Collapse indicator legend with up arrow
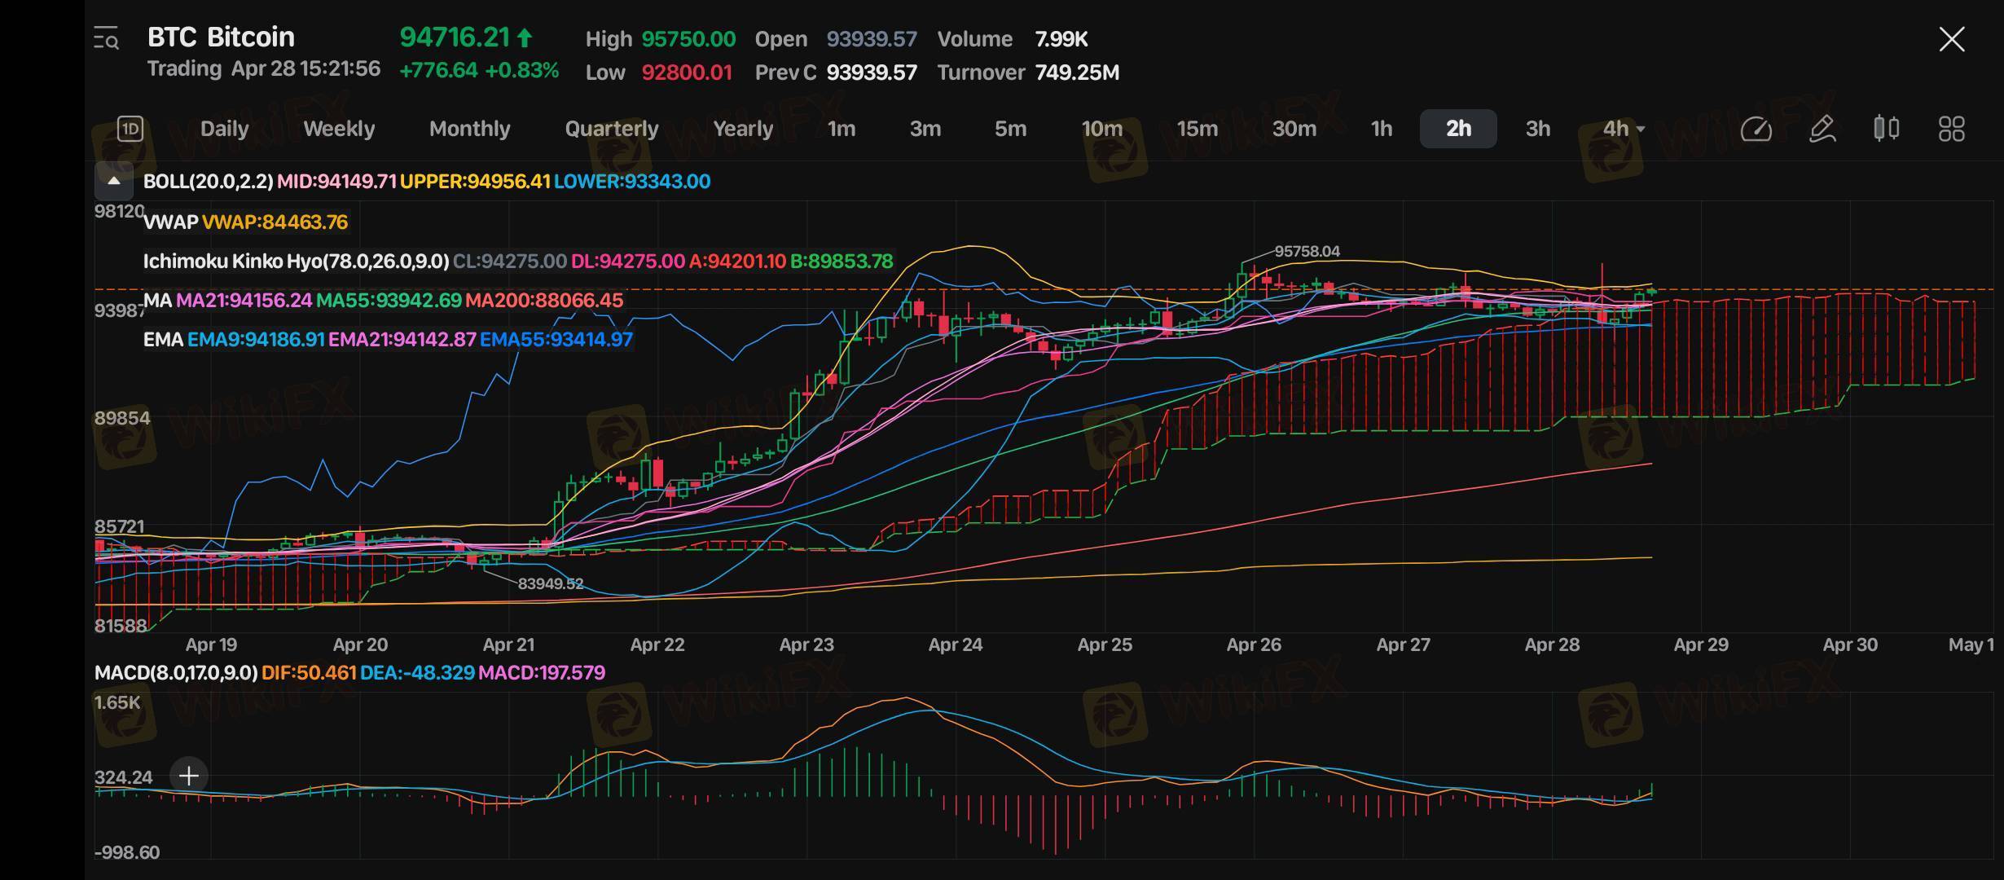The image size is (2004, 880). click(x=114, y=181)
